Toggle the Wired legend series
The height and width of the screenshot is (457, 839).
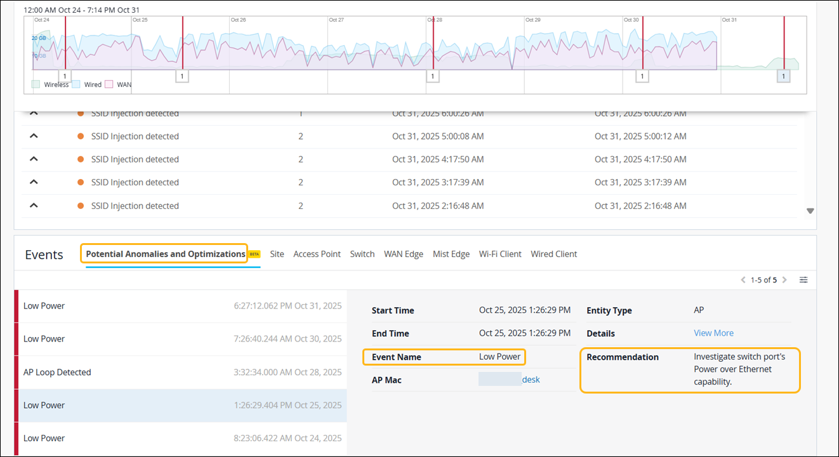(76, 84)
